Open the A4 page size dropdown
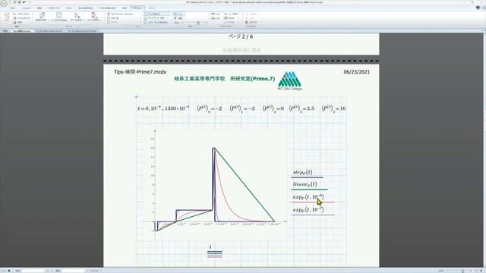 tap(125, 14)
